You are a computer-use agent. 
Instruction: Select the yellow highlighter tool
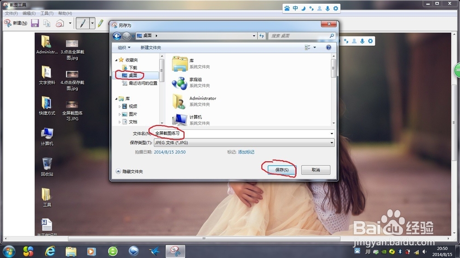[101, 23]
